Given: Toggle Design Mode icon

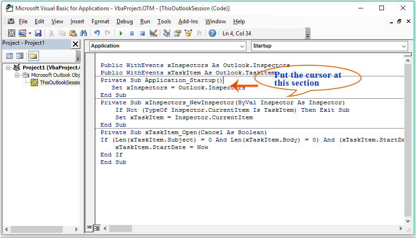Looking at the screenshot, I should point(153,33).
